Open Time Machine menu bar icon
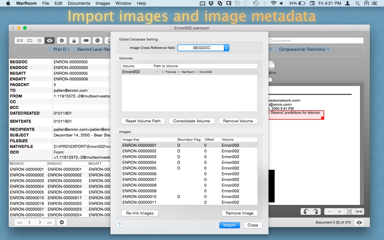 point(256,3)
